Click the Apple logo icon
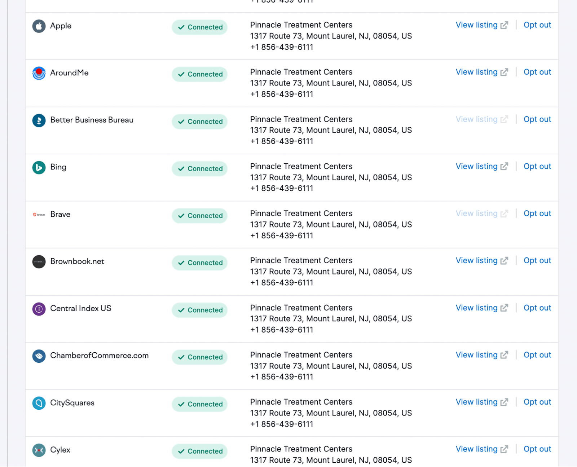Screen dimensions: 577x467 tap(39, 26)
